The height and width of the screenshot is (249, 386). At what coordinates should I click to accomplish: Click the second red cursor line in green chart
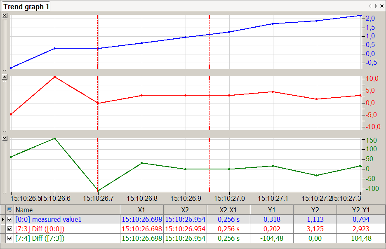209,164
